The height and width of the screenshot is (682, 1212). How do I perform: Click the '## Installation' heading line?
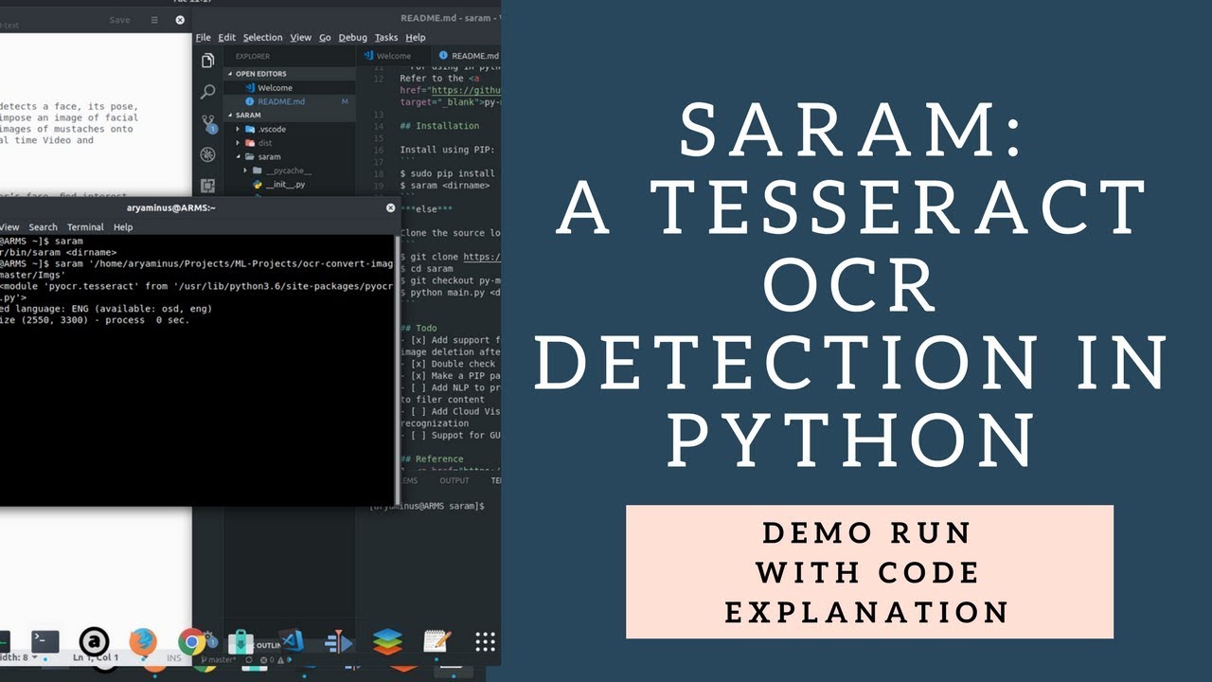pos(439,125)
